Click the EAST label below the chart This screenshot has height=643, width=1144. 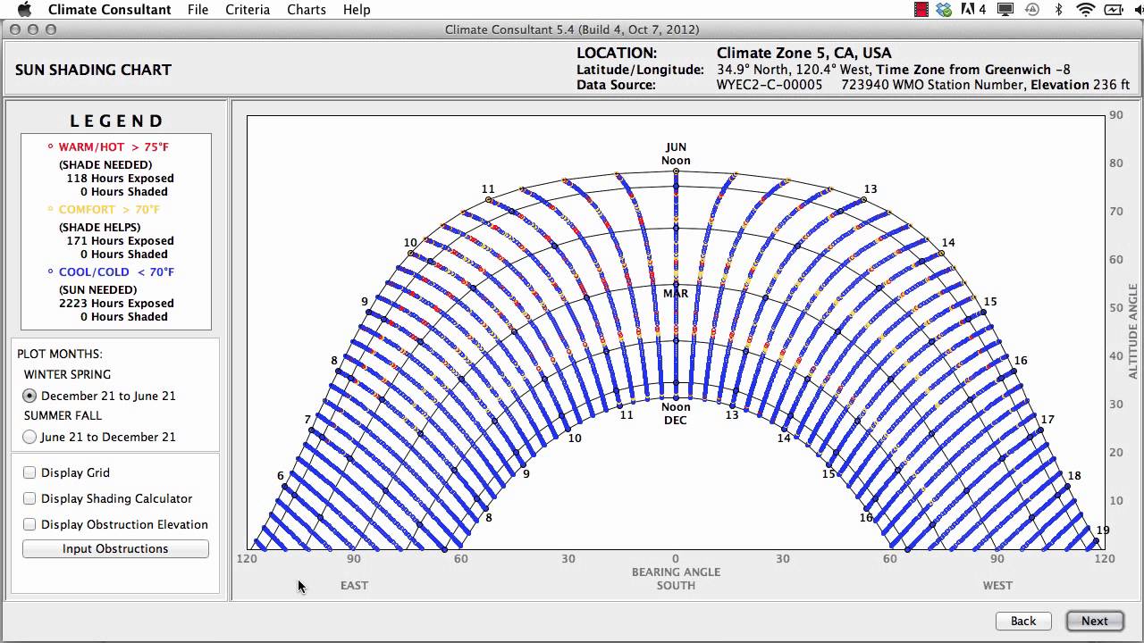pos(354,585)
